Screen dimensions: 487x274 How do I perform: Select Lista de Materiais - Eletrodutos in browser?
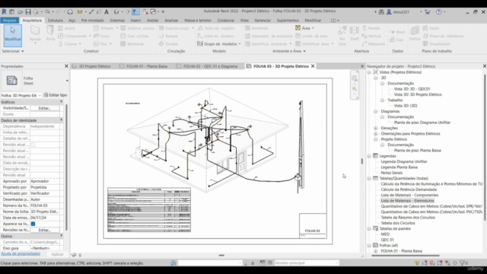tap(408, 201)
